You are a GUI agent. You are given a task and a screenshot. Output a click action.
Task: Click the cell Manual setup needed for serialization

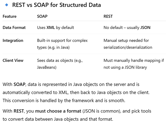pos(128,44)
